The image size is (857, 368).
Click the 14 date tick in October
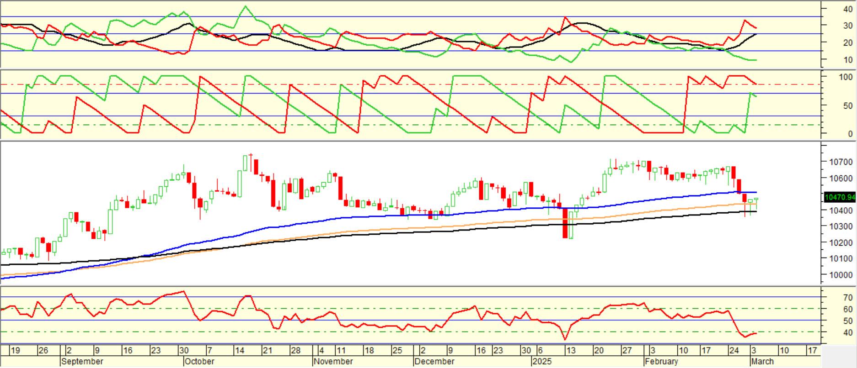click(x=240, y=351)
